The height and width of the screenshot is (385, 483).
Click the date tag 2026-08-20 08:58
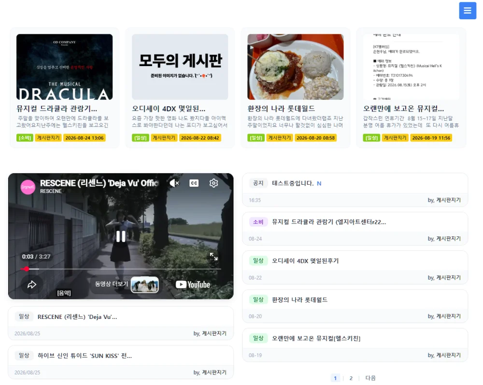click(x=315, y=138)
